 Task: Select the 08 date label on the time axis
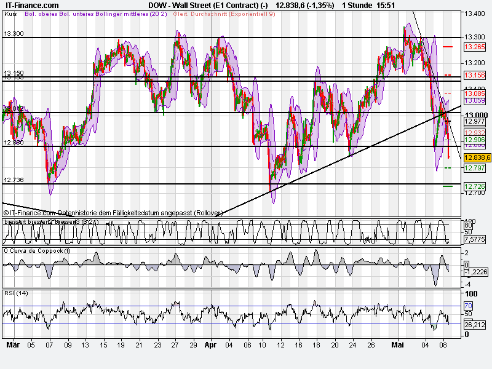[x=443, y=345]
